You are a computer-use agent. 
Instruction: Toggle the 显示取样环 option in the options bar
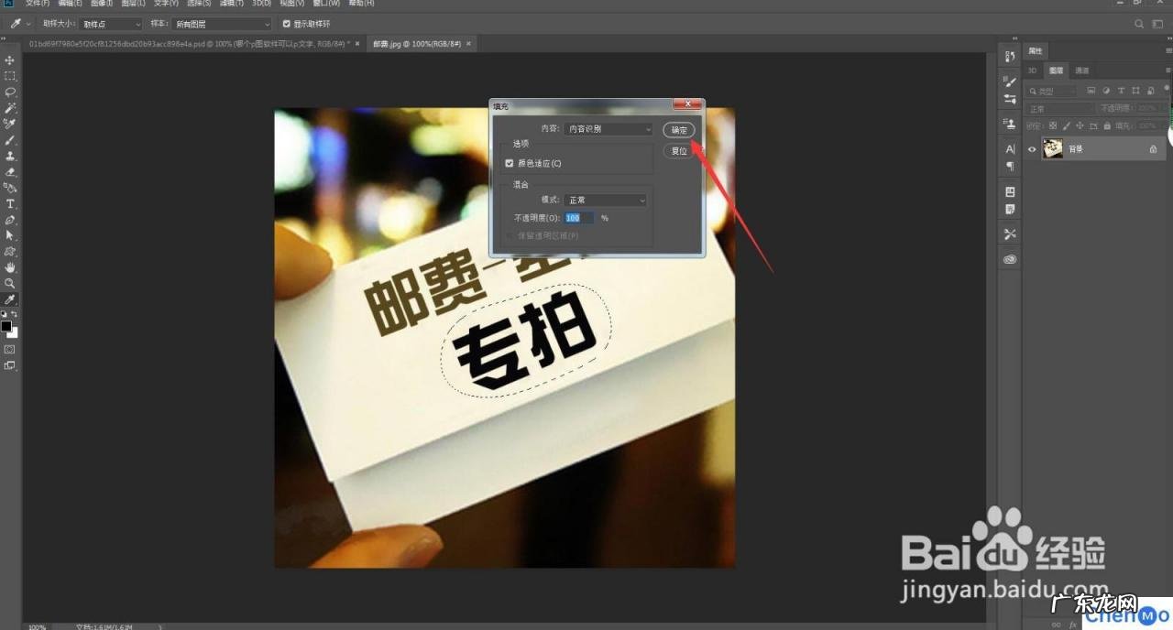(x=286, y=24)
